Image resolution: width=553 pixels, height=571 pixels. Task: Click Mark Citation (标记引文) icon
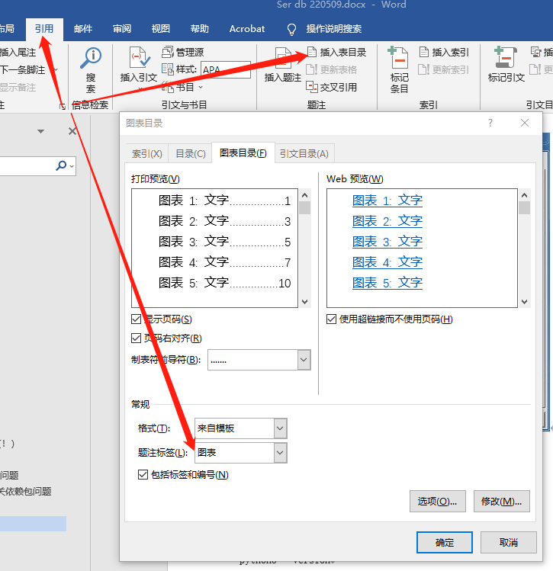506,57
